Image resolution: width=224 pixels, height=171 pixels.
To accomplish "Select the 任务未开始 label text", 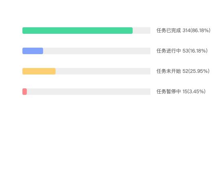I will tap(169, 71).
